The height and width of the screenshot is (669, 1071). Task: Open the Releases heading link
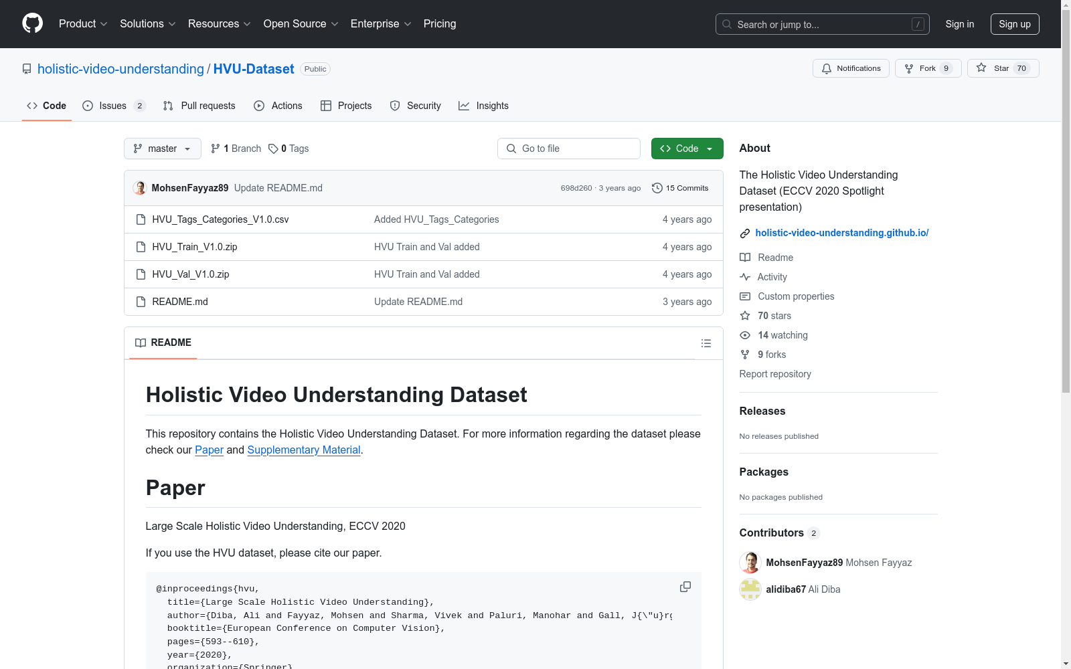pos(762,411)
